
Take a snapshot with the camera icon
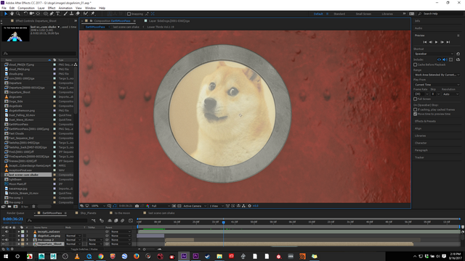coord(137,206)
